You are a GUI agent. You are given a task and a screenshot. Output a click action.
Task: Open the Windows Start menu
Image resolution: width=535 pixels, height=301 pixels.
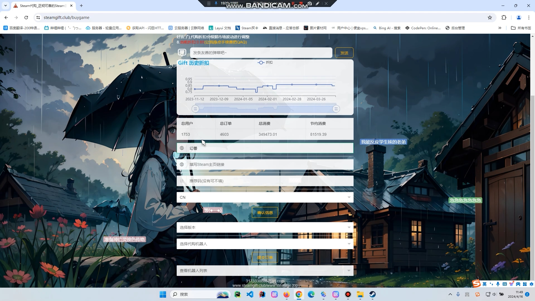(163, 294)
